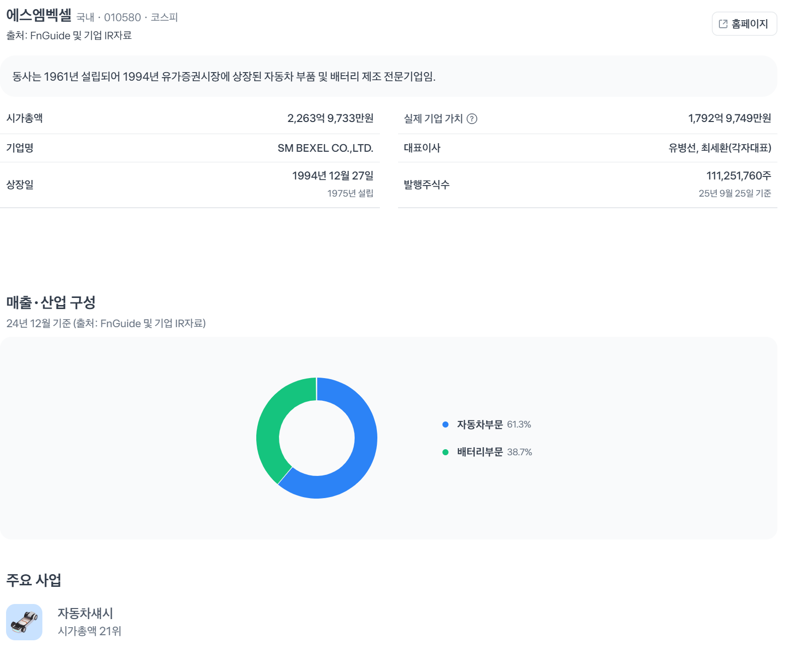Viewport: 788px width, 667px height.
Task: Click the 대표이사 names 유병선, 최세환(각자대표)
Action: [720, 148]
